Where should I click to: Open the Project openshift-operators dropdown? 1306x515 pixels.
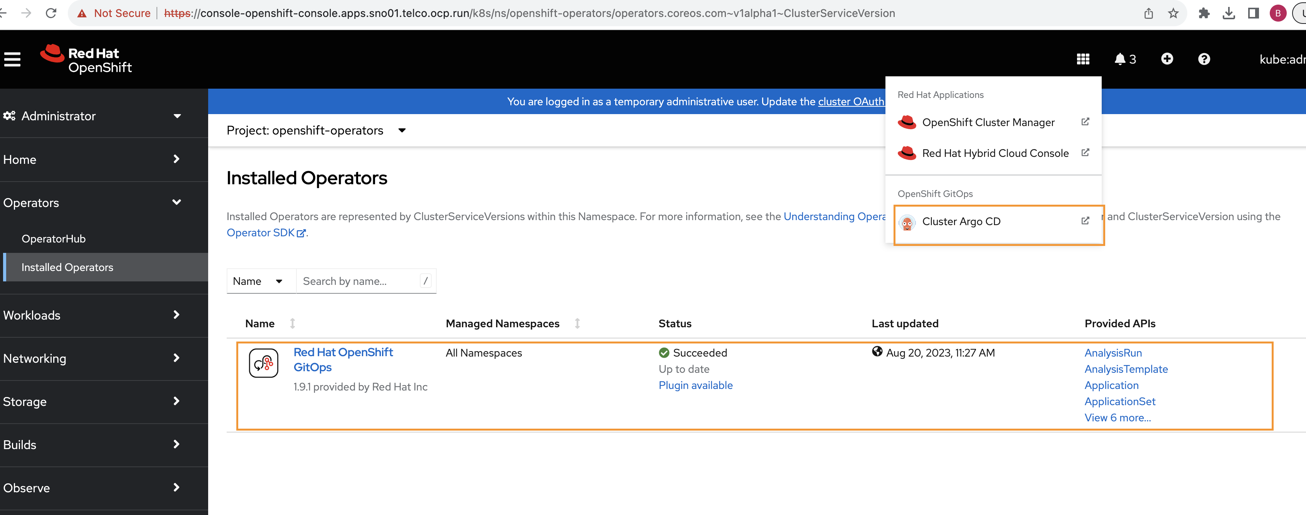(x=316, y=131)
